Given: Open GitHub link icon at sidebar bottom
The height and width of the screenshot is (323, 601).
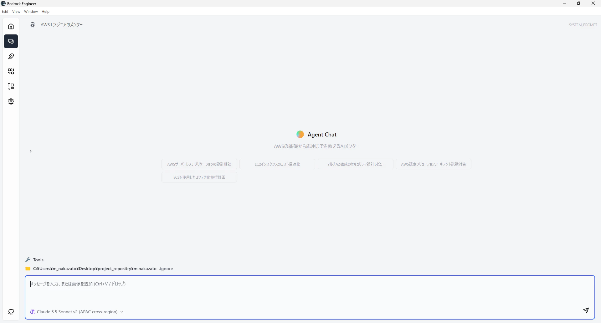Looking at the screenshot, I should [11, 312].
